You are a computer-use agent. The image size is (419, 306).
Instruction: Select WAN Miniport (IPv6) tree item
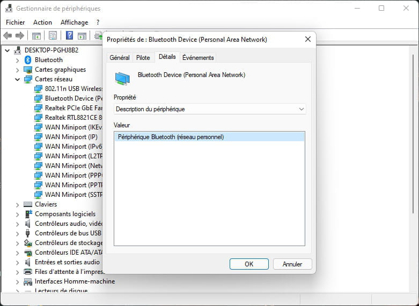pyautogui.click(x=73, y=147)
